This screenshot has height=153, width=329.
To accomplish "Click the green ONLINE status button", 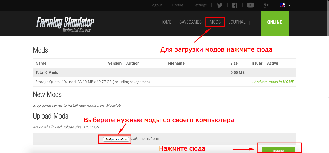I will 274,22.
